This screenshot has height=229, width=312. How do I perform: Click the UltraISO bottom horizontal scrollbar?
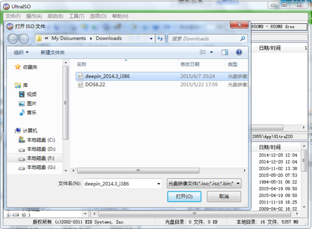(x=194, y=214)
